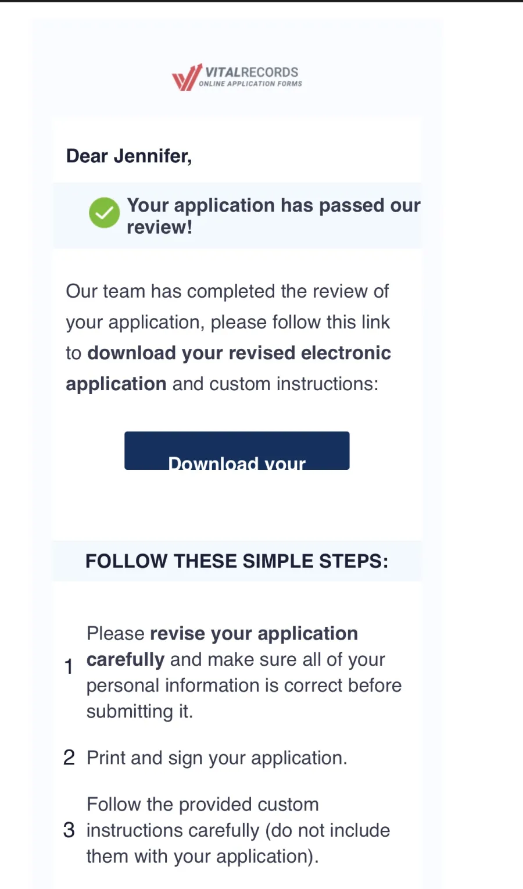Open the 'Download your' blue button
The width and height of the screenshot is (523, 889).
point(237,451)
